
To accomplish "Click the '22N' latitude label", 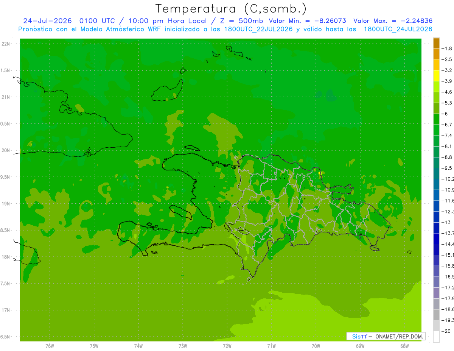I will pos(6,44).
